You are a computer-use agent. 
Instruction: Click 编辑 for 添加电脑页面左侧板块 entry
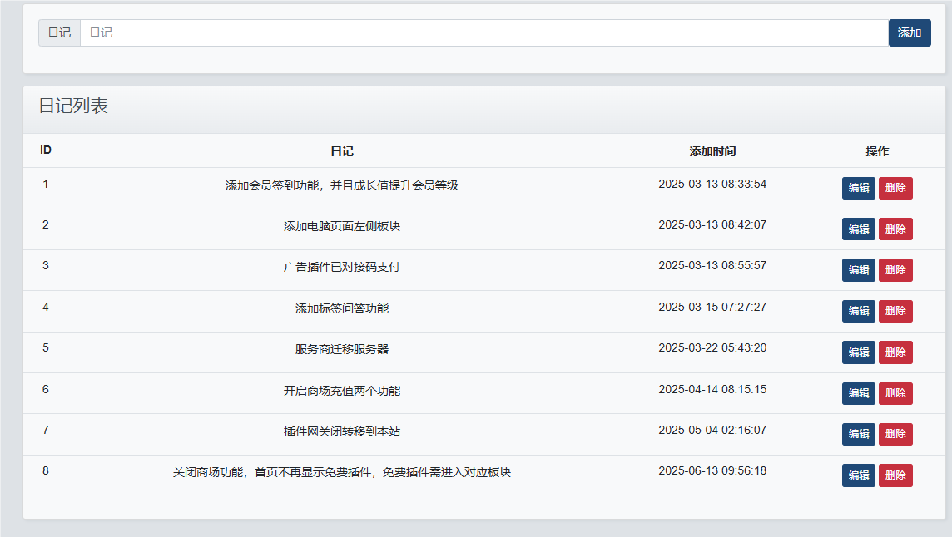coord(858,229)
